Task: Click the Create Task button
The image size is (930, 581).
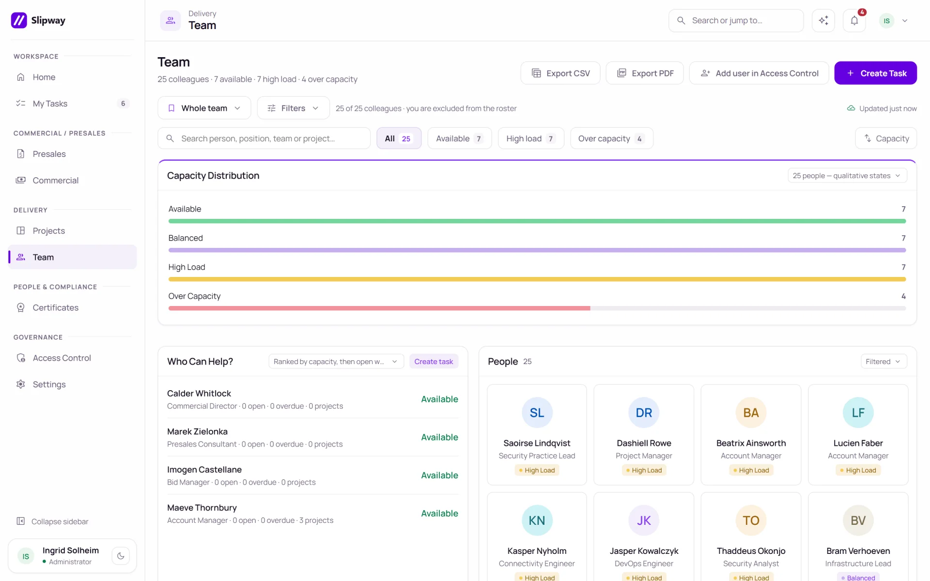Action: click(875, 73)
